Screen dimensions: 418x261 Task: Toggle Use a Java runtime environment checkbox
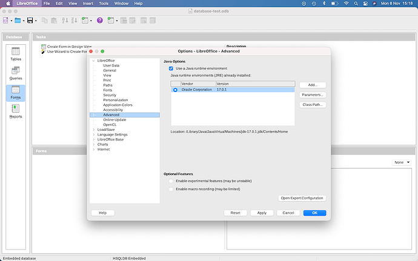click(x=171, y=68)
